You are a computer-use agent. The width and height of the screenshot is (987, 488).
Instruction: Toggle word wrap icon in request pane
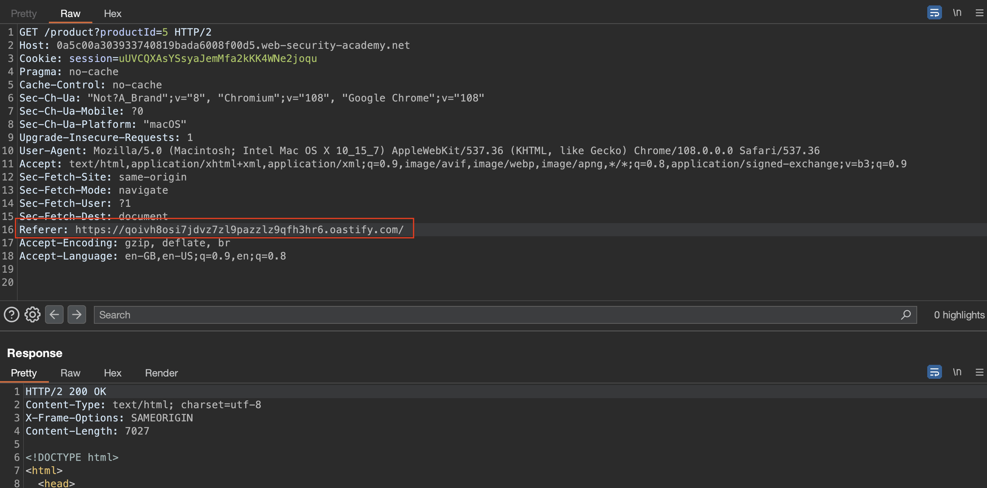[934, 13]
